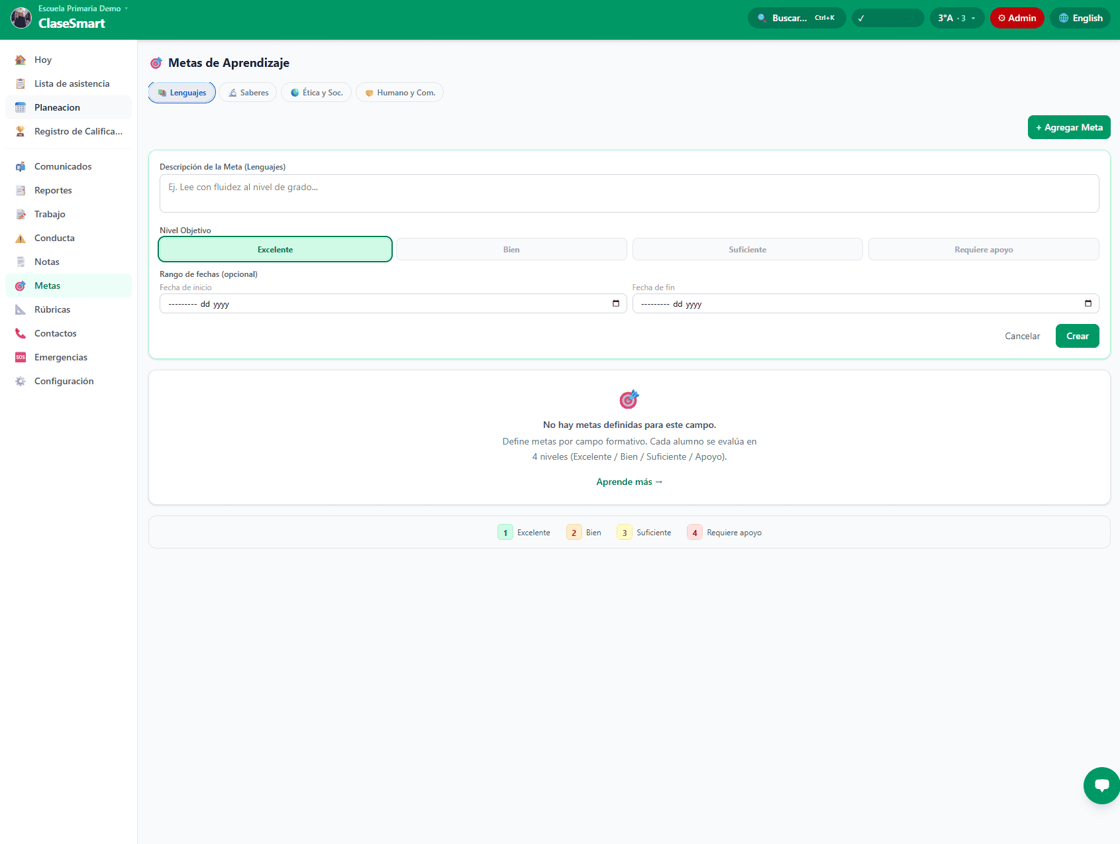This screenshot has height=844, width=1120.
Task: Expand the Escuela Primaria Demo school selector
Action: [x=83, y=9]
